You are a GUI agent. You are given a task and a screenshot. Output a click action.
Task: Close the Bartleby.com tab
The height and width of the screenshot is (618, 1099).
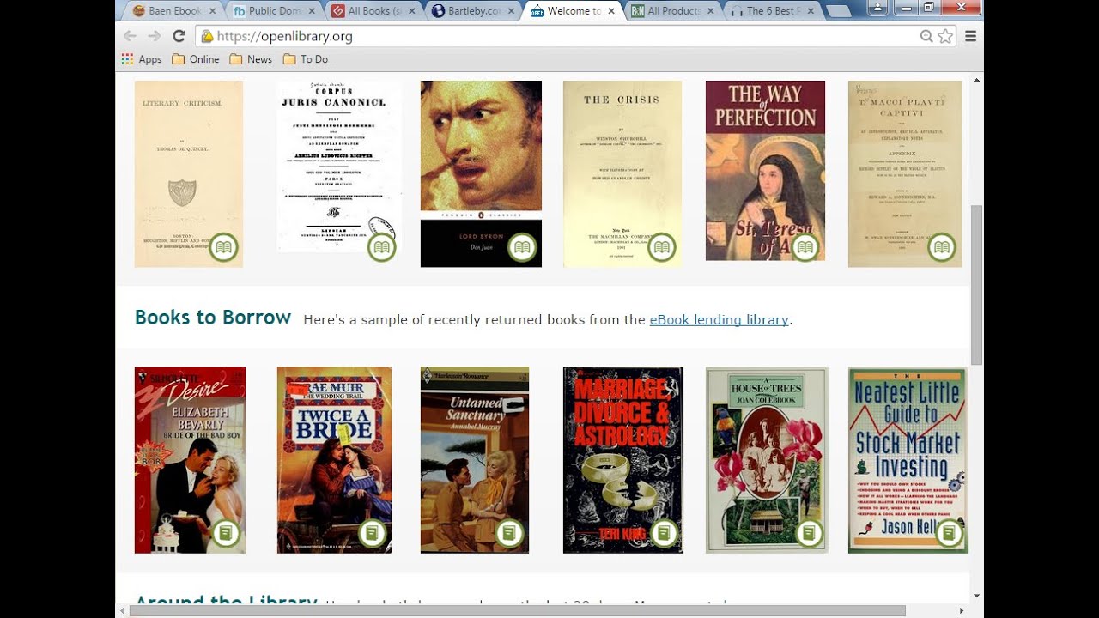click(511, 11)
